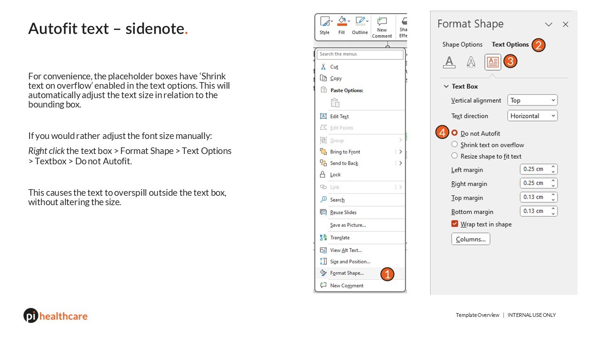Click the Search magnifier icon in menu
The image size is (601, 338).
[323, 200]
